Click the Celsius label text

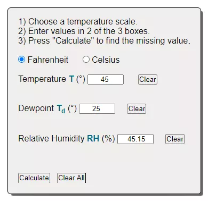point(106,60)
